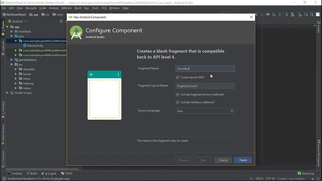Expand Gradle Scripts node
Screen dimensions: 322x181
[x=8, y=93]
